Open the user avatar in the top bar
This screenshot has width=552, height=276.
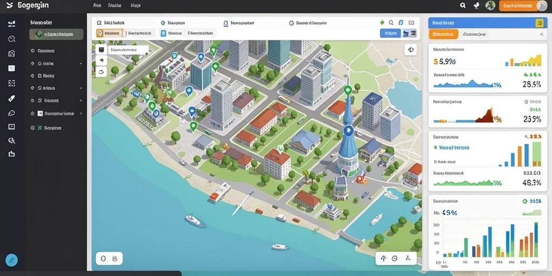click(490, 5)
